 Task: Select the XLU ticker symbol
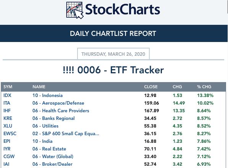point(8,126)
